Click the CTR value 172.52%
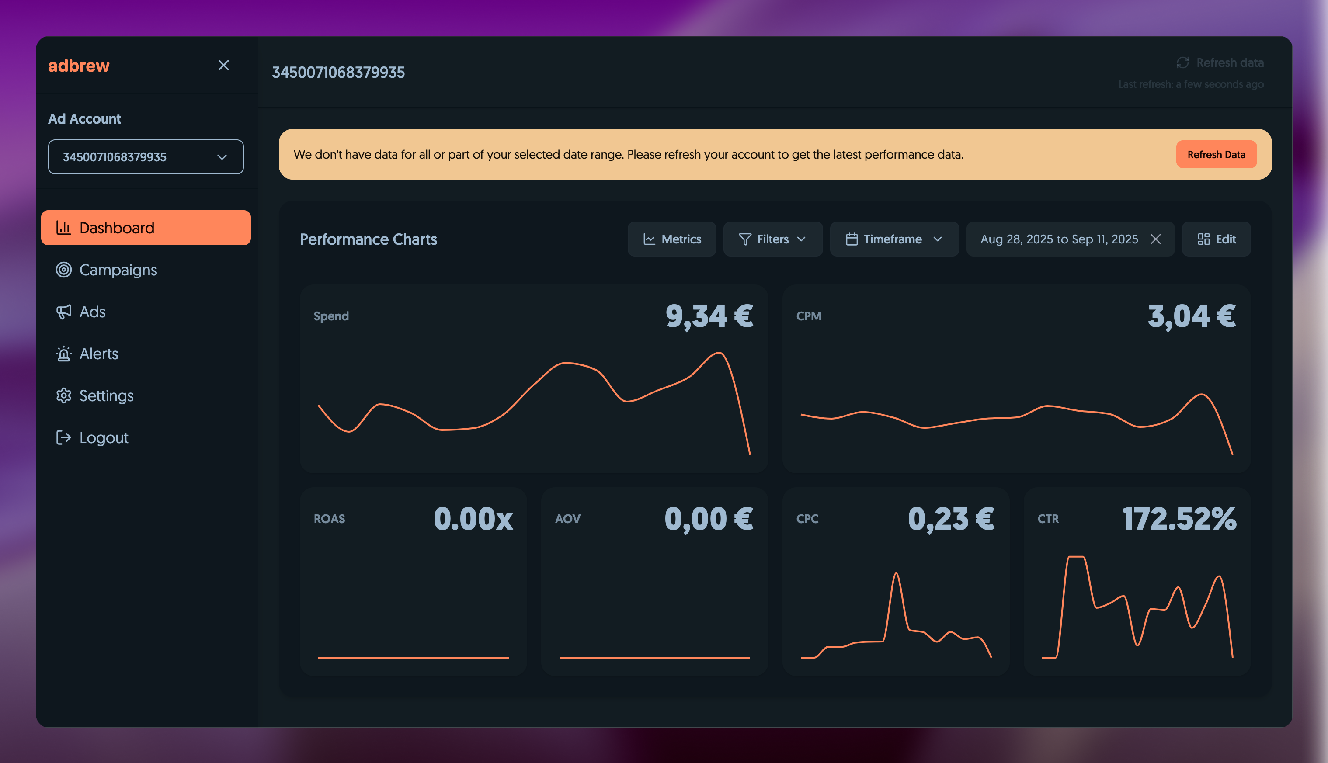This screenshot has width=1328, height=763. pyautogui.click(x=1179, y=519)
